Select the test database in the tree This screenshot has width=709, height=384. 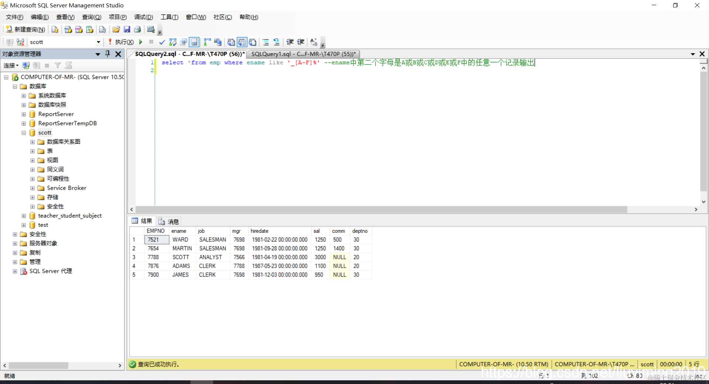[43, 225]
